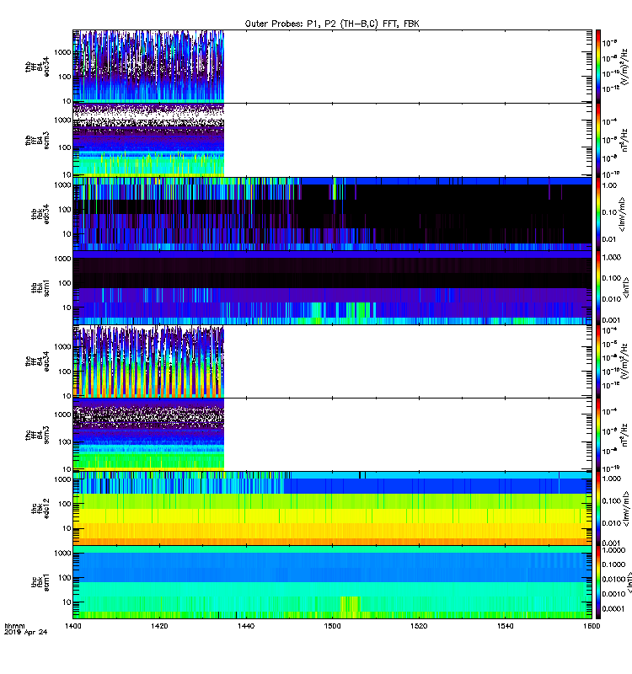Click the color bar of the thc fff edc34 panel
The image size is (632, 674).
[598, 361]
